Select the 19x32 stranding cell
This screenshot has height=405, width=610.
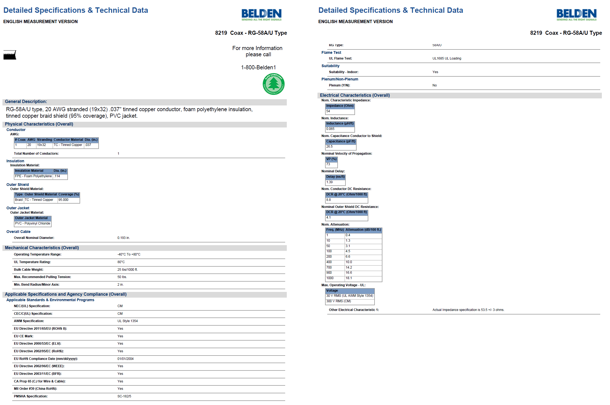[44, 145]
